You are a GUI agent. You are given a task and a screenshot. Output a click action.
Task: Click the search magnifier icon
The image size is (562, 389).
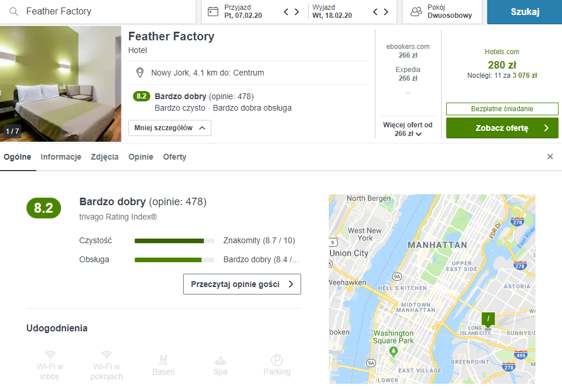(x=14, y=12)
